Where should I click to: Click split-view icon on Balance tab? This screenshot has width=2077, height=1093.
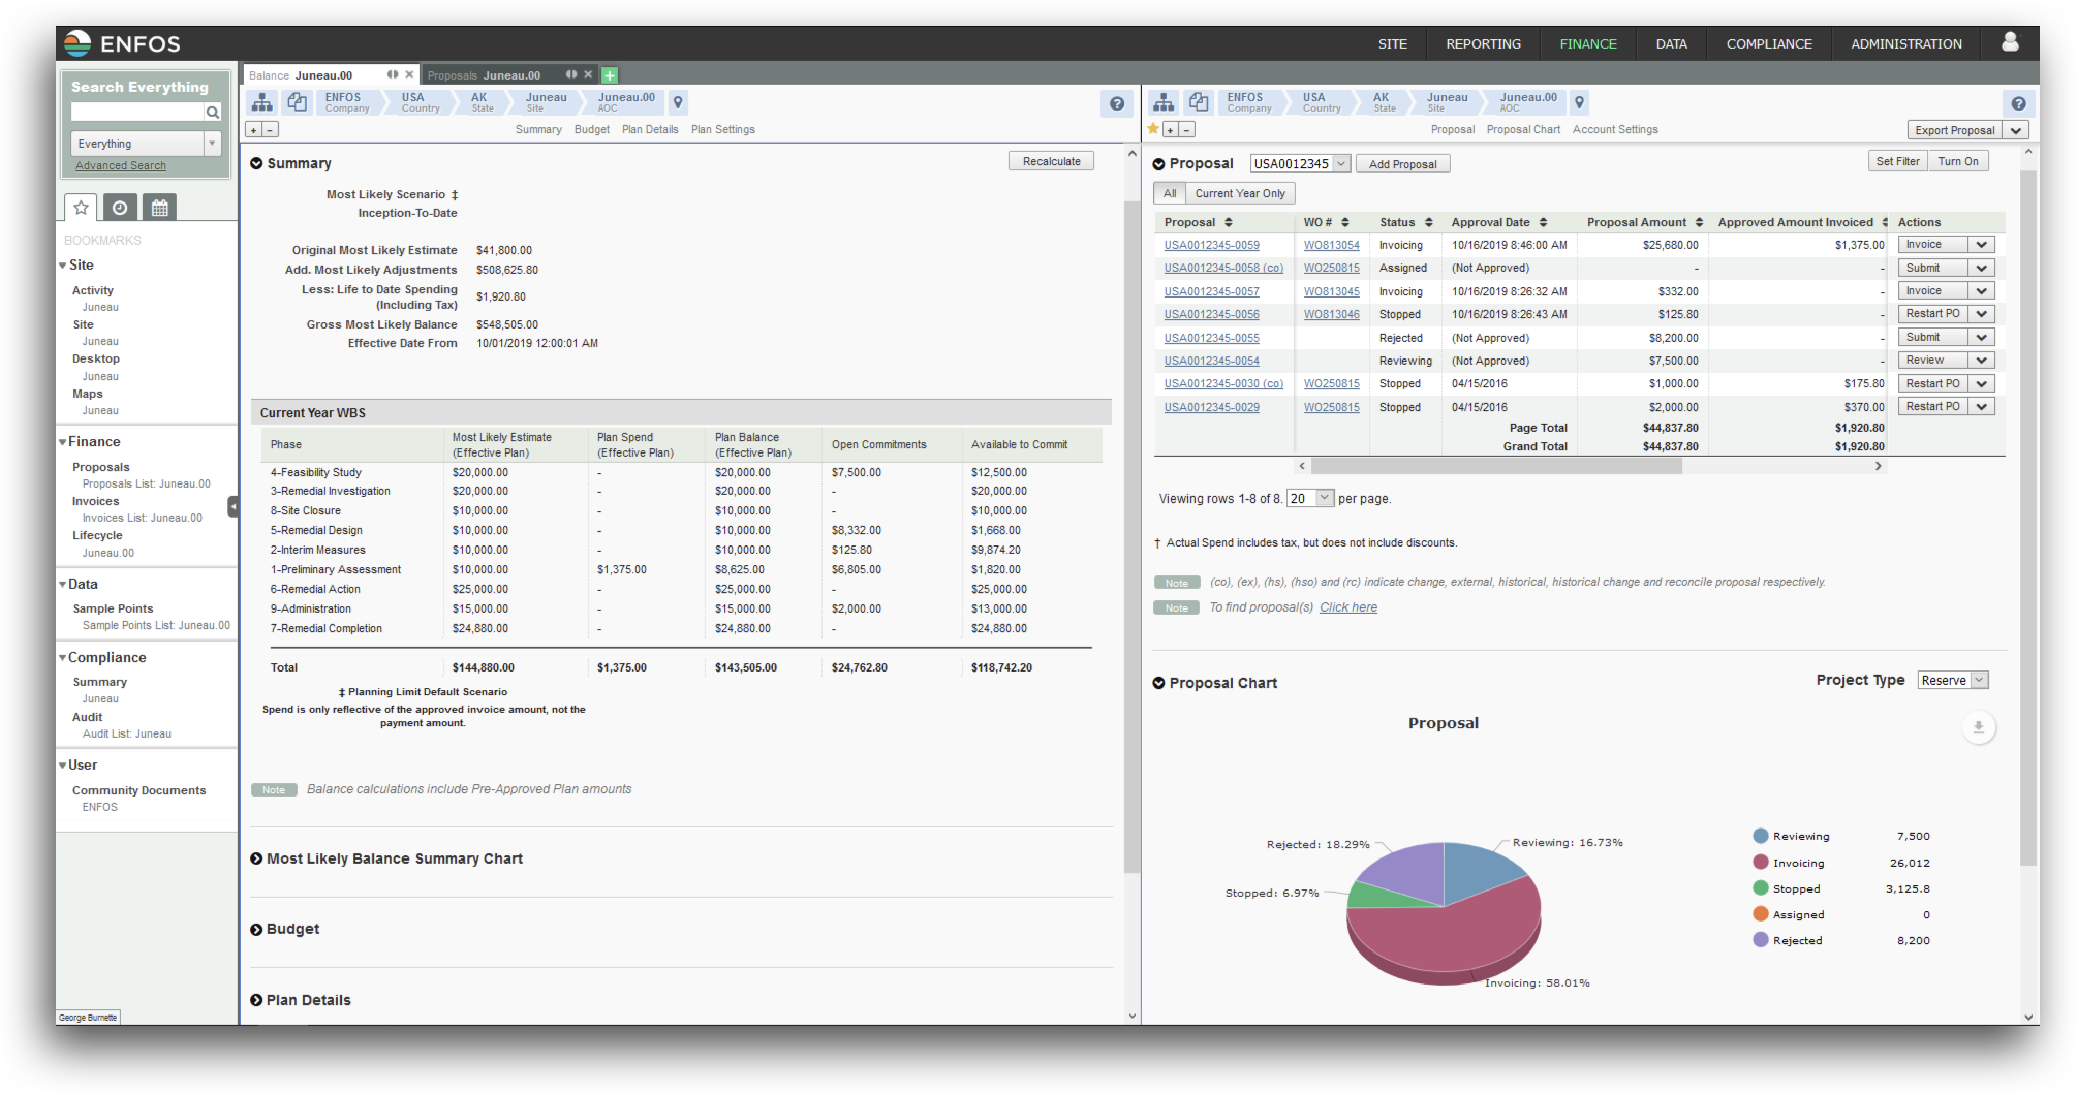[393, 74]
